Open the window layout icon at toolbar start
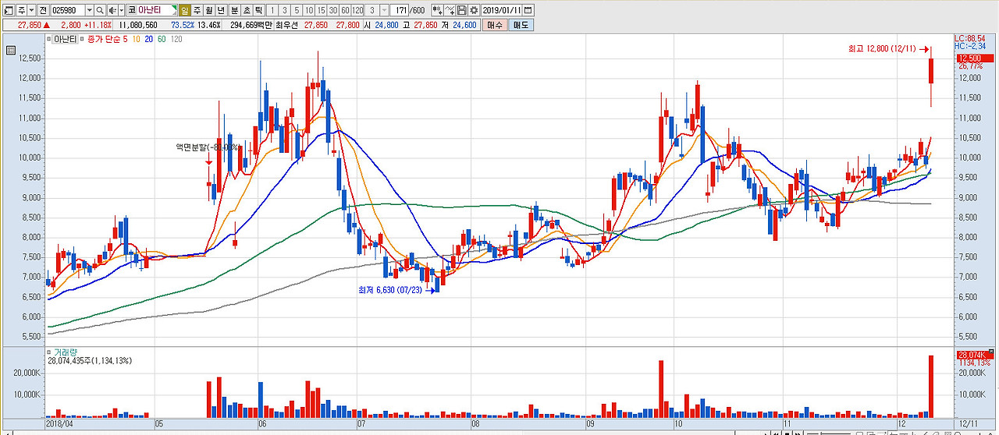 coord(8,10)
